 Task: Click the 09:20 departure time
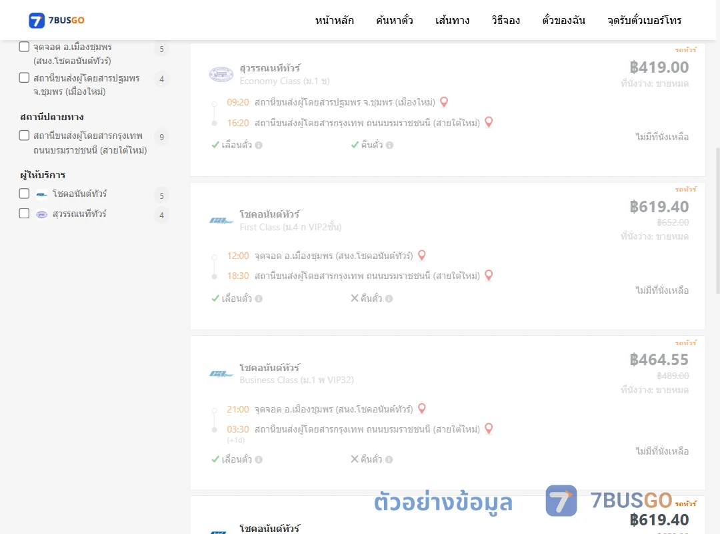238,102
